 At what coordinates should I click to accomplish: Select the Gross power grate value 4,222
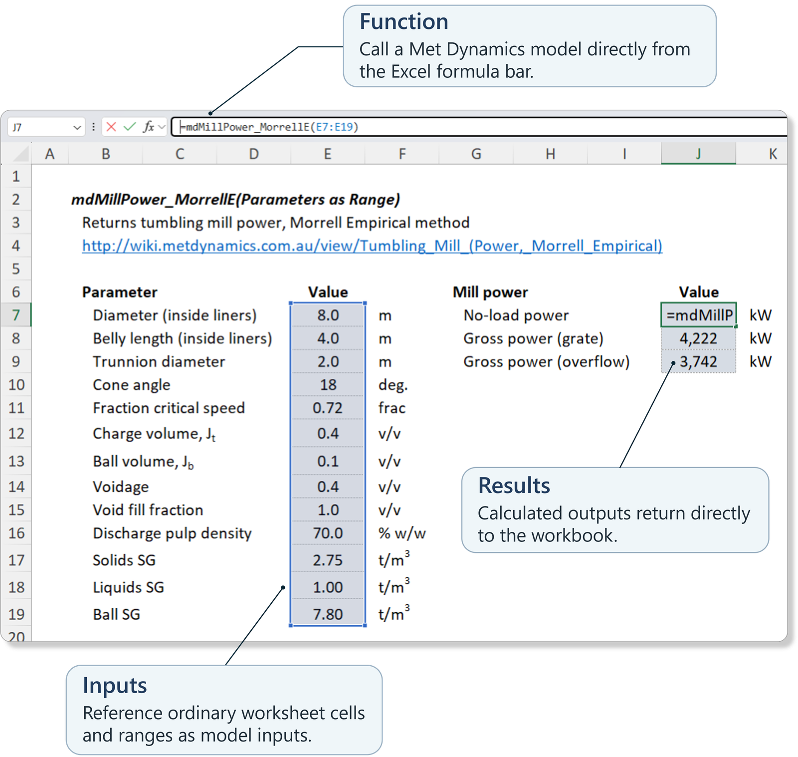[x=698, y=338]
